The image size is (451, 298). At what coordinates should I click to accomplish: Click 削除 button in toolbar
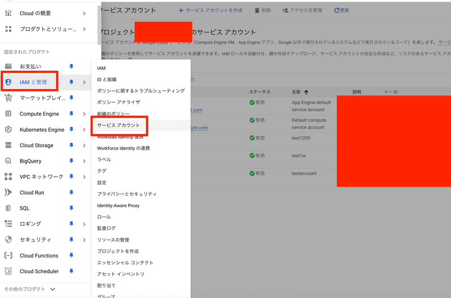click(x=263, y=10)
